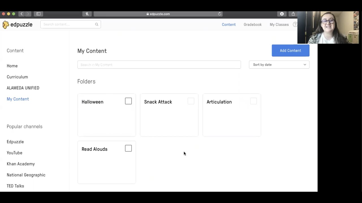
Task: Check the Snack Attack folder checkbox
Action: (191, 101)
